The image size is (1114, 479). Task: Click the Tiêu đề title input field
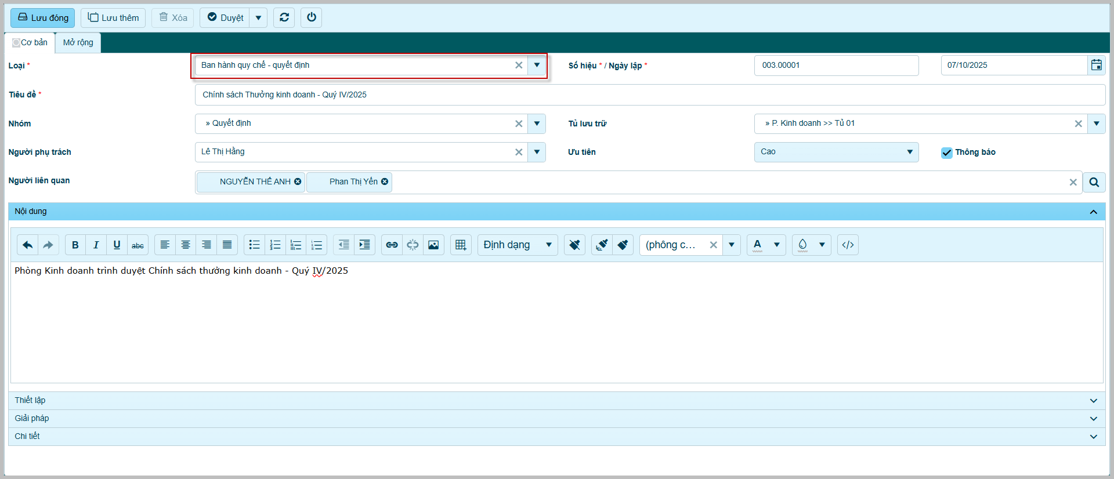point(649,95)
